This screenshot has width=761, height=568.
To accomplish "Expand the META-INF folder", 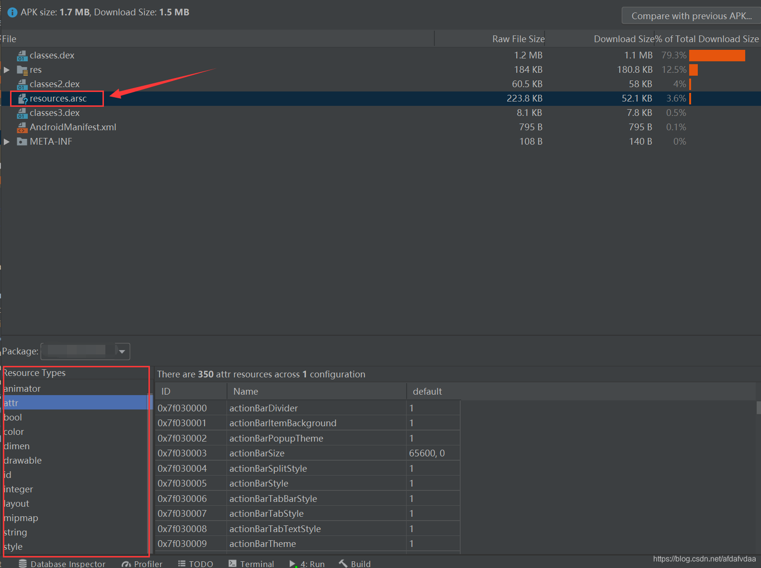I will click(x=7, y=142).
